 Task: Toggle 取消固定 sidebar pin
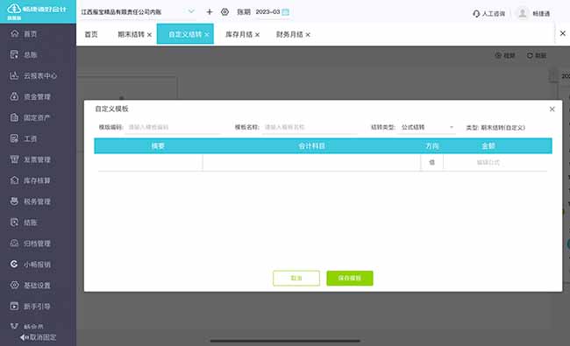click(x=39, y=337)
